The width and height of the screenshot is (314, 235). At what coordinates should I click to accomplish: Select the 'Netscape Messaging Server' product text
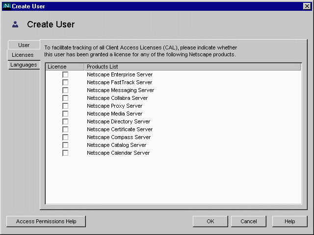pos(121,90)
